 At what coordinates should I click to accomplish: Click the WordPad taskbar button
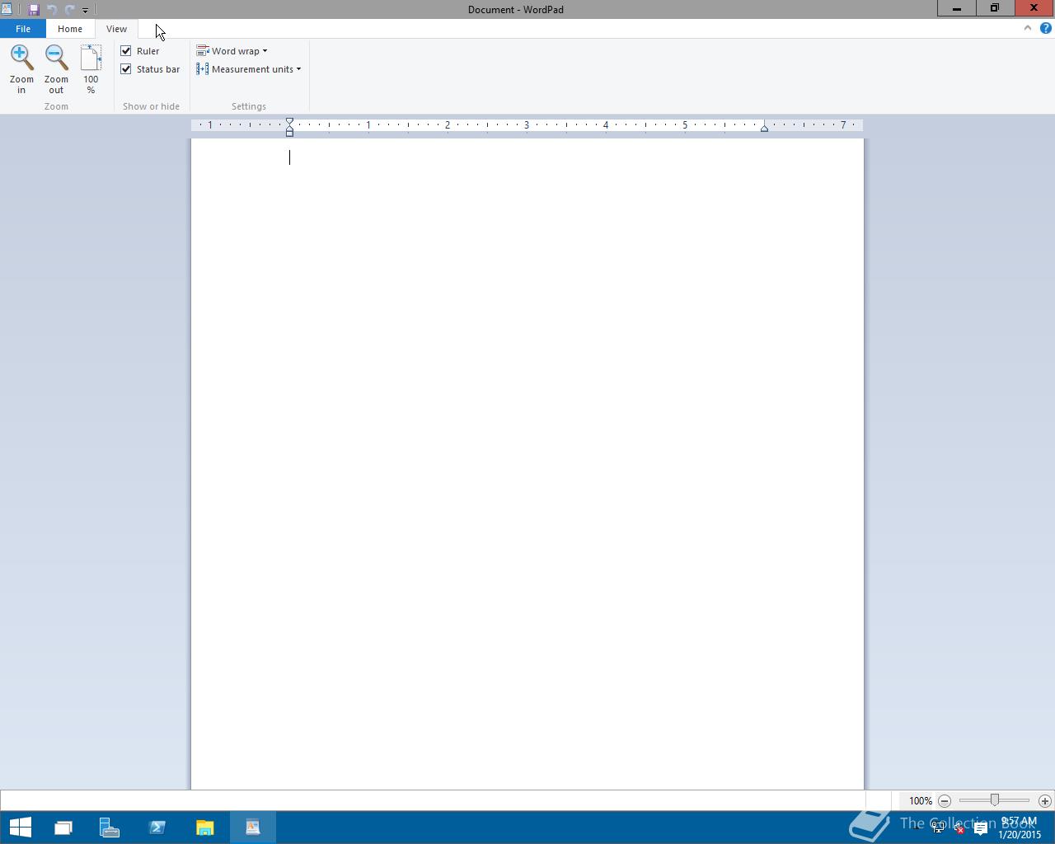click(x=253, y=827)
